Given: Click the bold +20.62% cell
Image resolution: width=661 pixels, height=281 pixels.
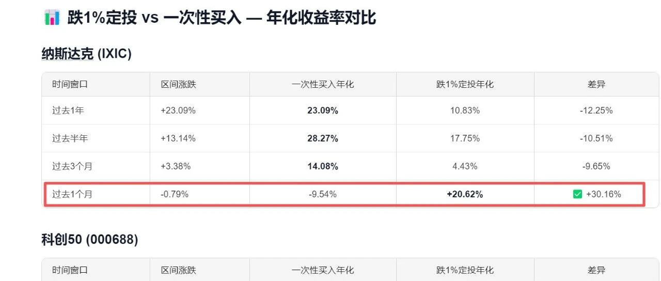Looking at the screenshot, I should pyautogui.click(x=465, y=194).
